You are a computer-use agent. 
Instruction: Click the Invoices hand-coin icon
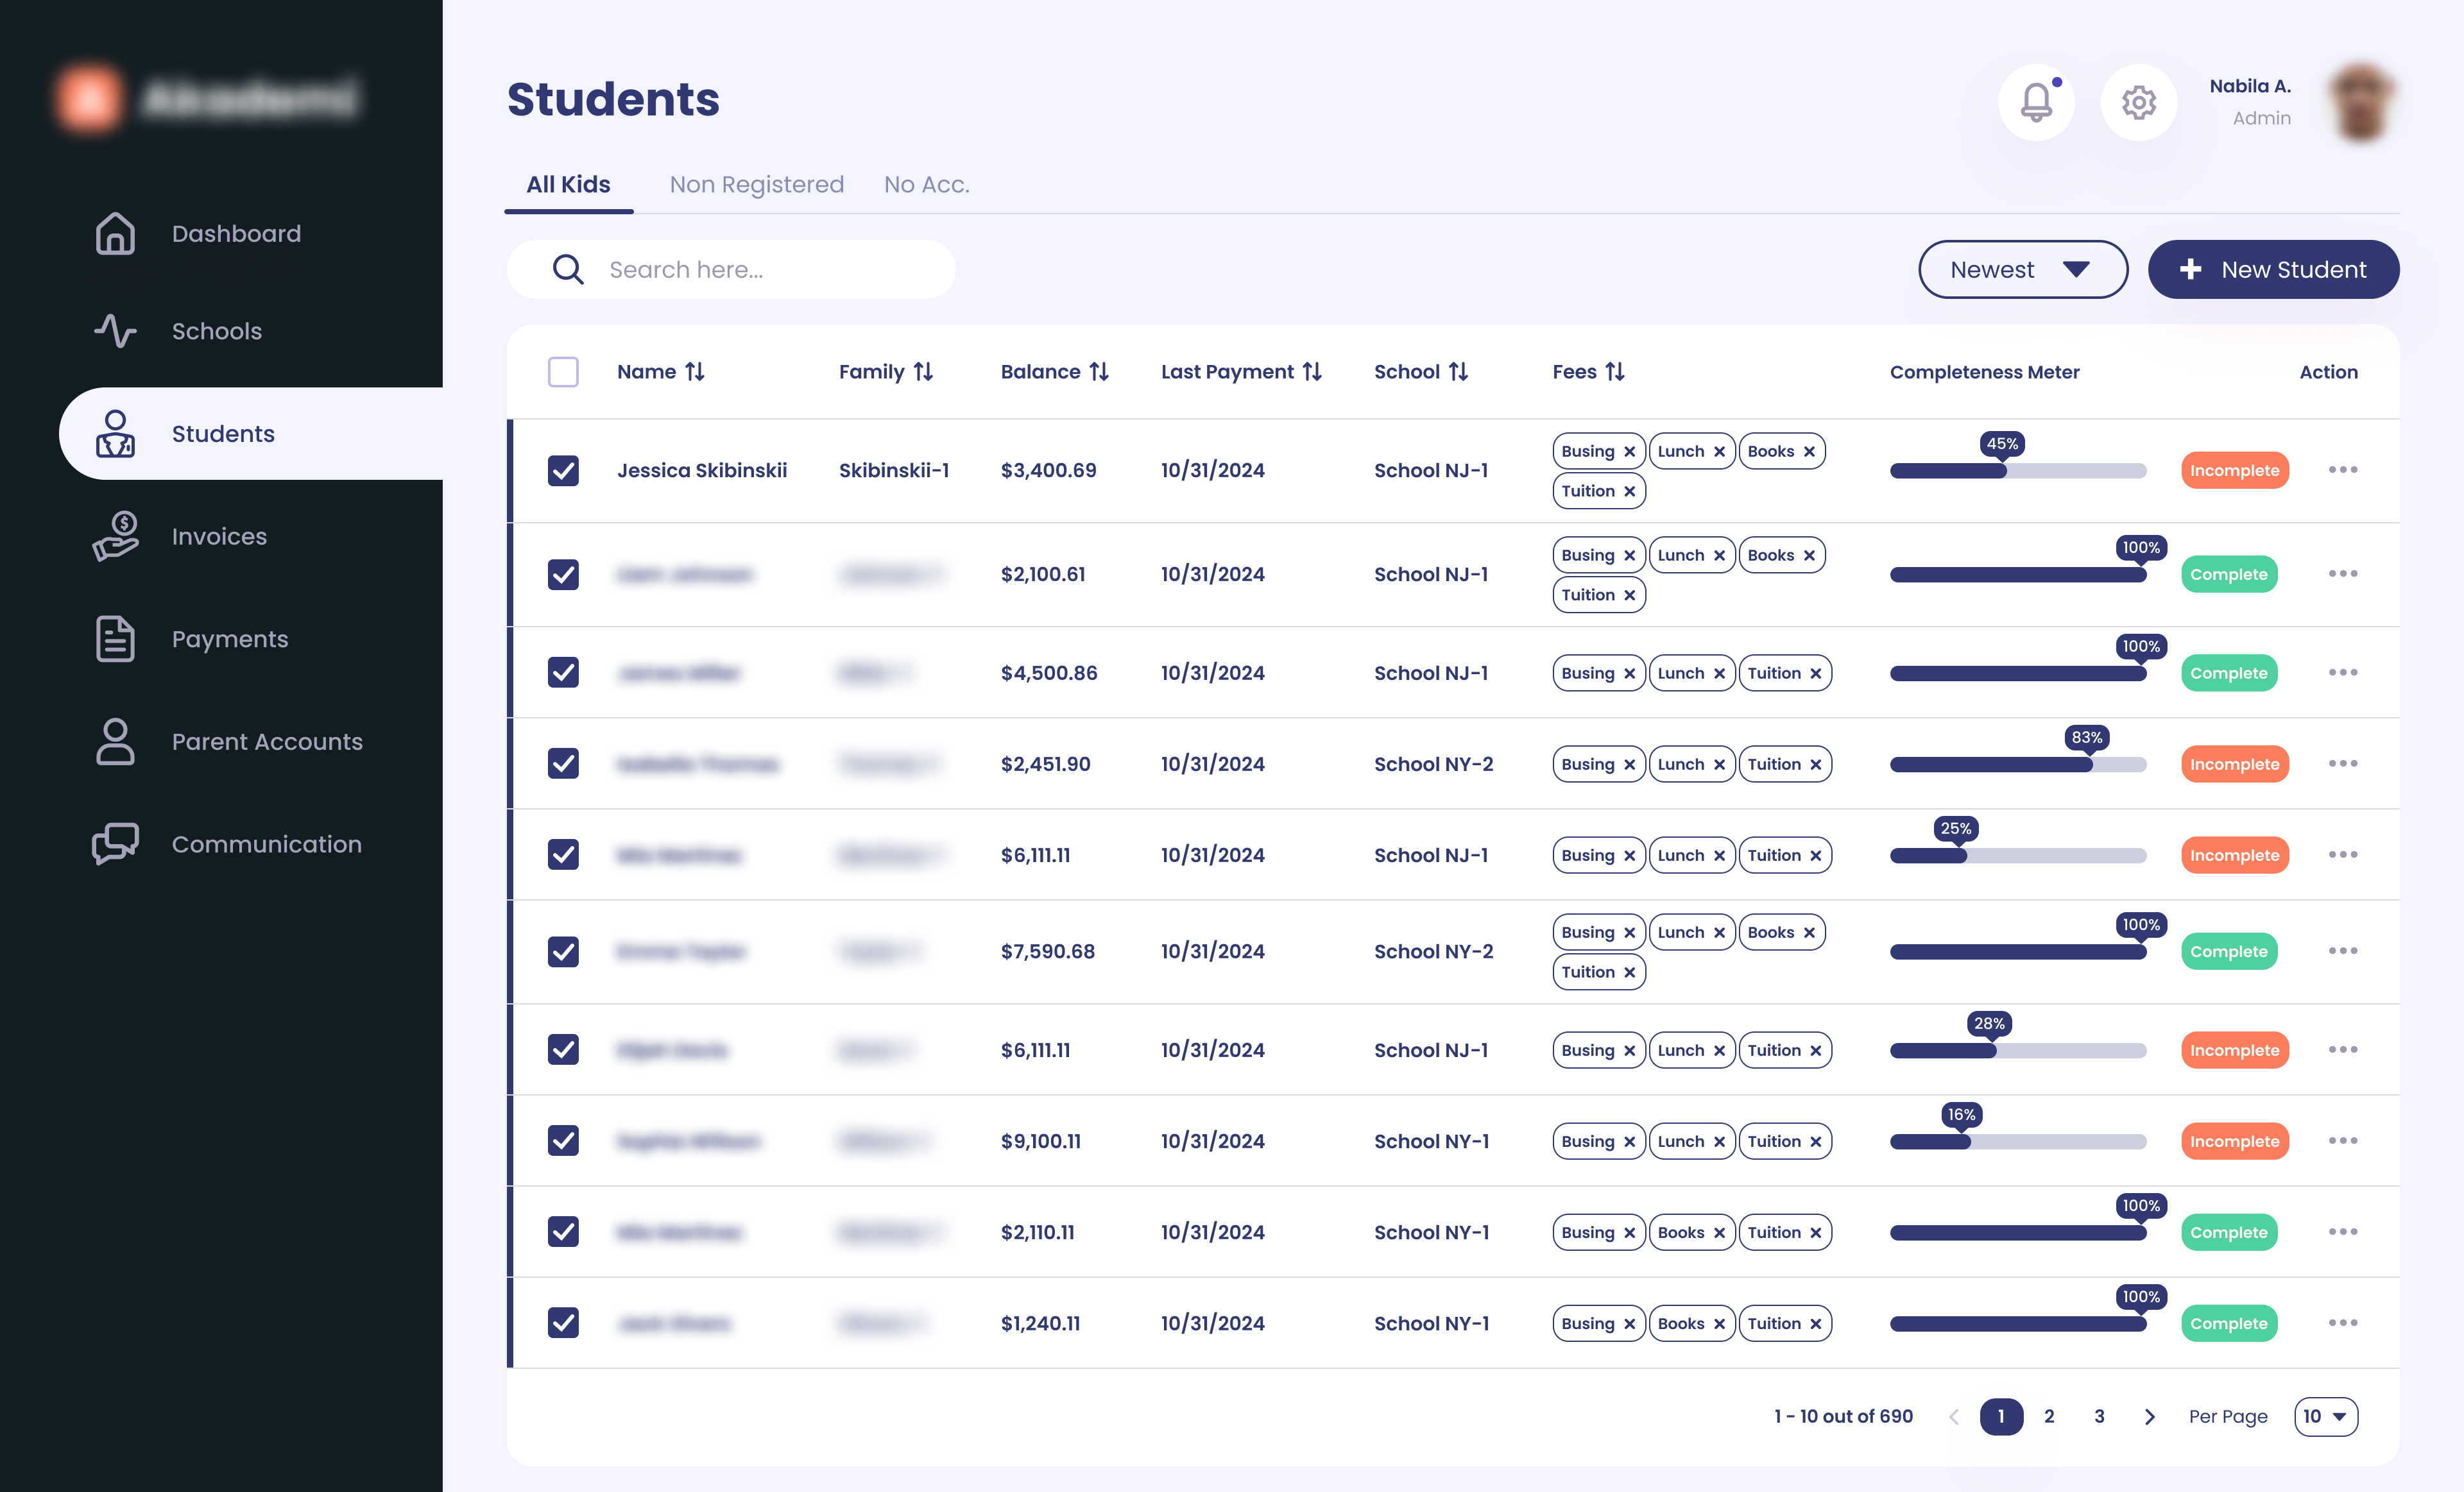[x=115, y=537]
